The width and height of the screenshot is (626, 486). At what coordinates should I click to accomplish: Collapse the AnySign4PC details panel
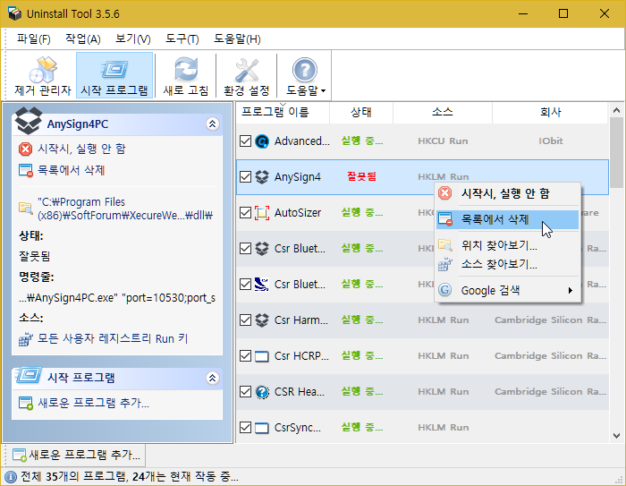tap(213, 124)
